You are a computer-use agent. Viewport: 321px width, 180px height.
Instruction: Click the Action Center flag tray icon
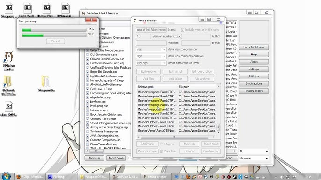[x=294, y=177]
